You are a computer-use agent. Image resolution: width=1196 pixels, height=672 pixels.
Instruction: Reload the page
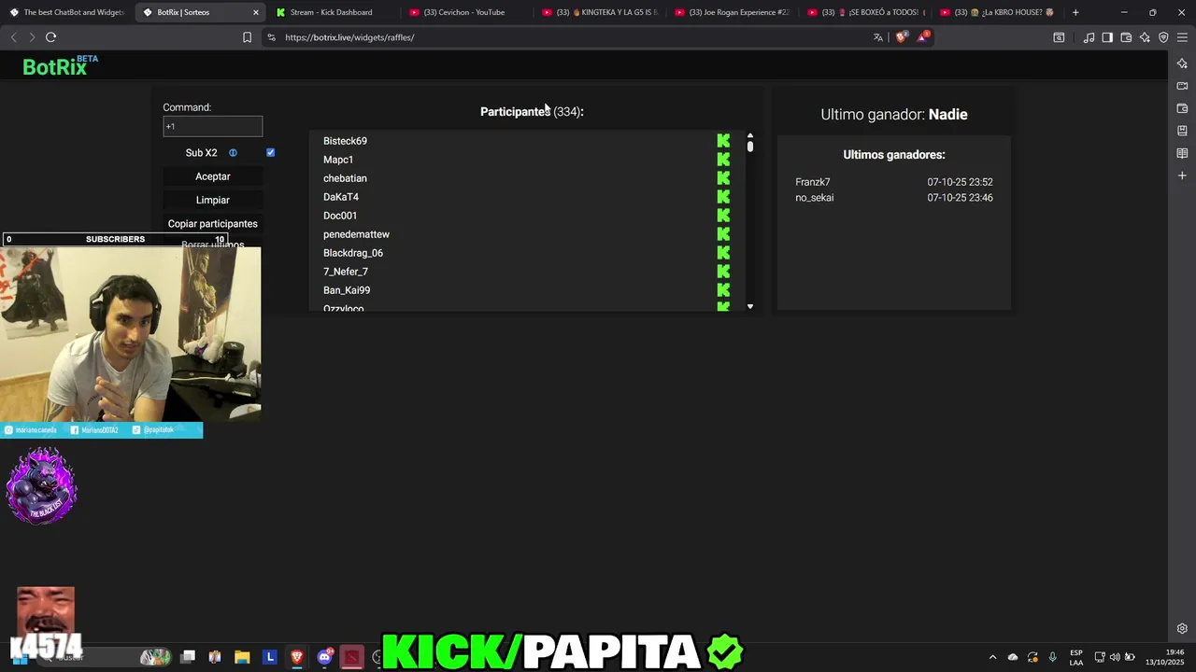click(x=50, y=37)
